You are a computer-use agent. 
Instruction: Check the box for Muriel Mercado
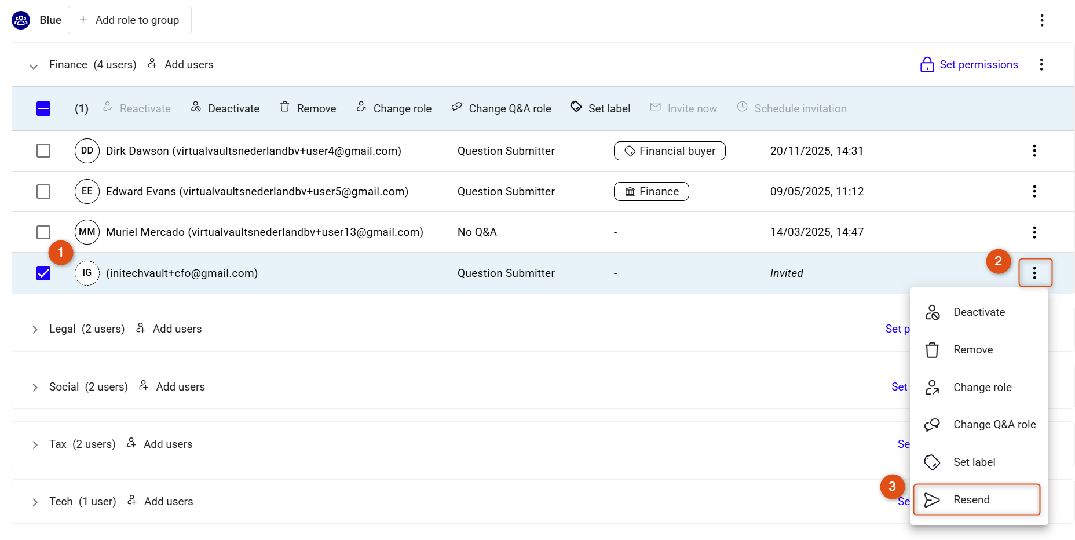pyautogui.click(x=43, y=232)
